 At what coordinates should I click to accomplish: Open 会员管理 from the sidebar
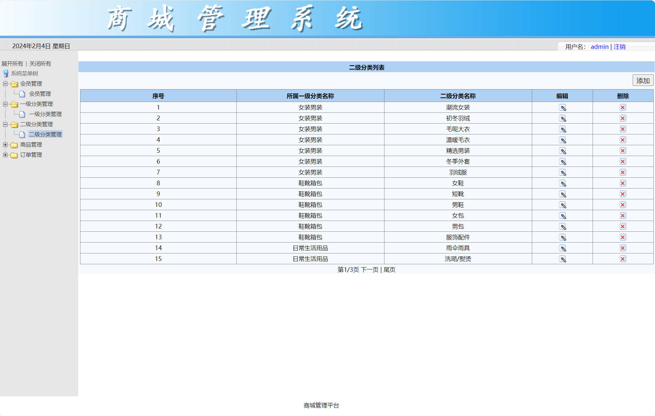40,94
